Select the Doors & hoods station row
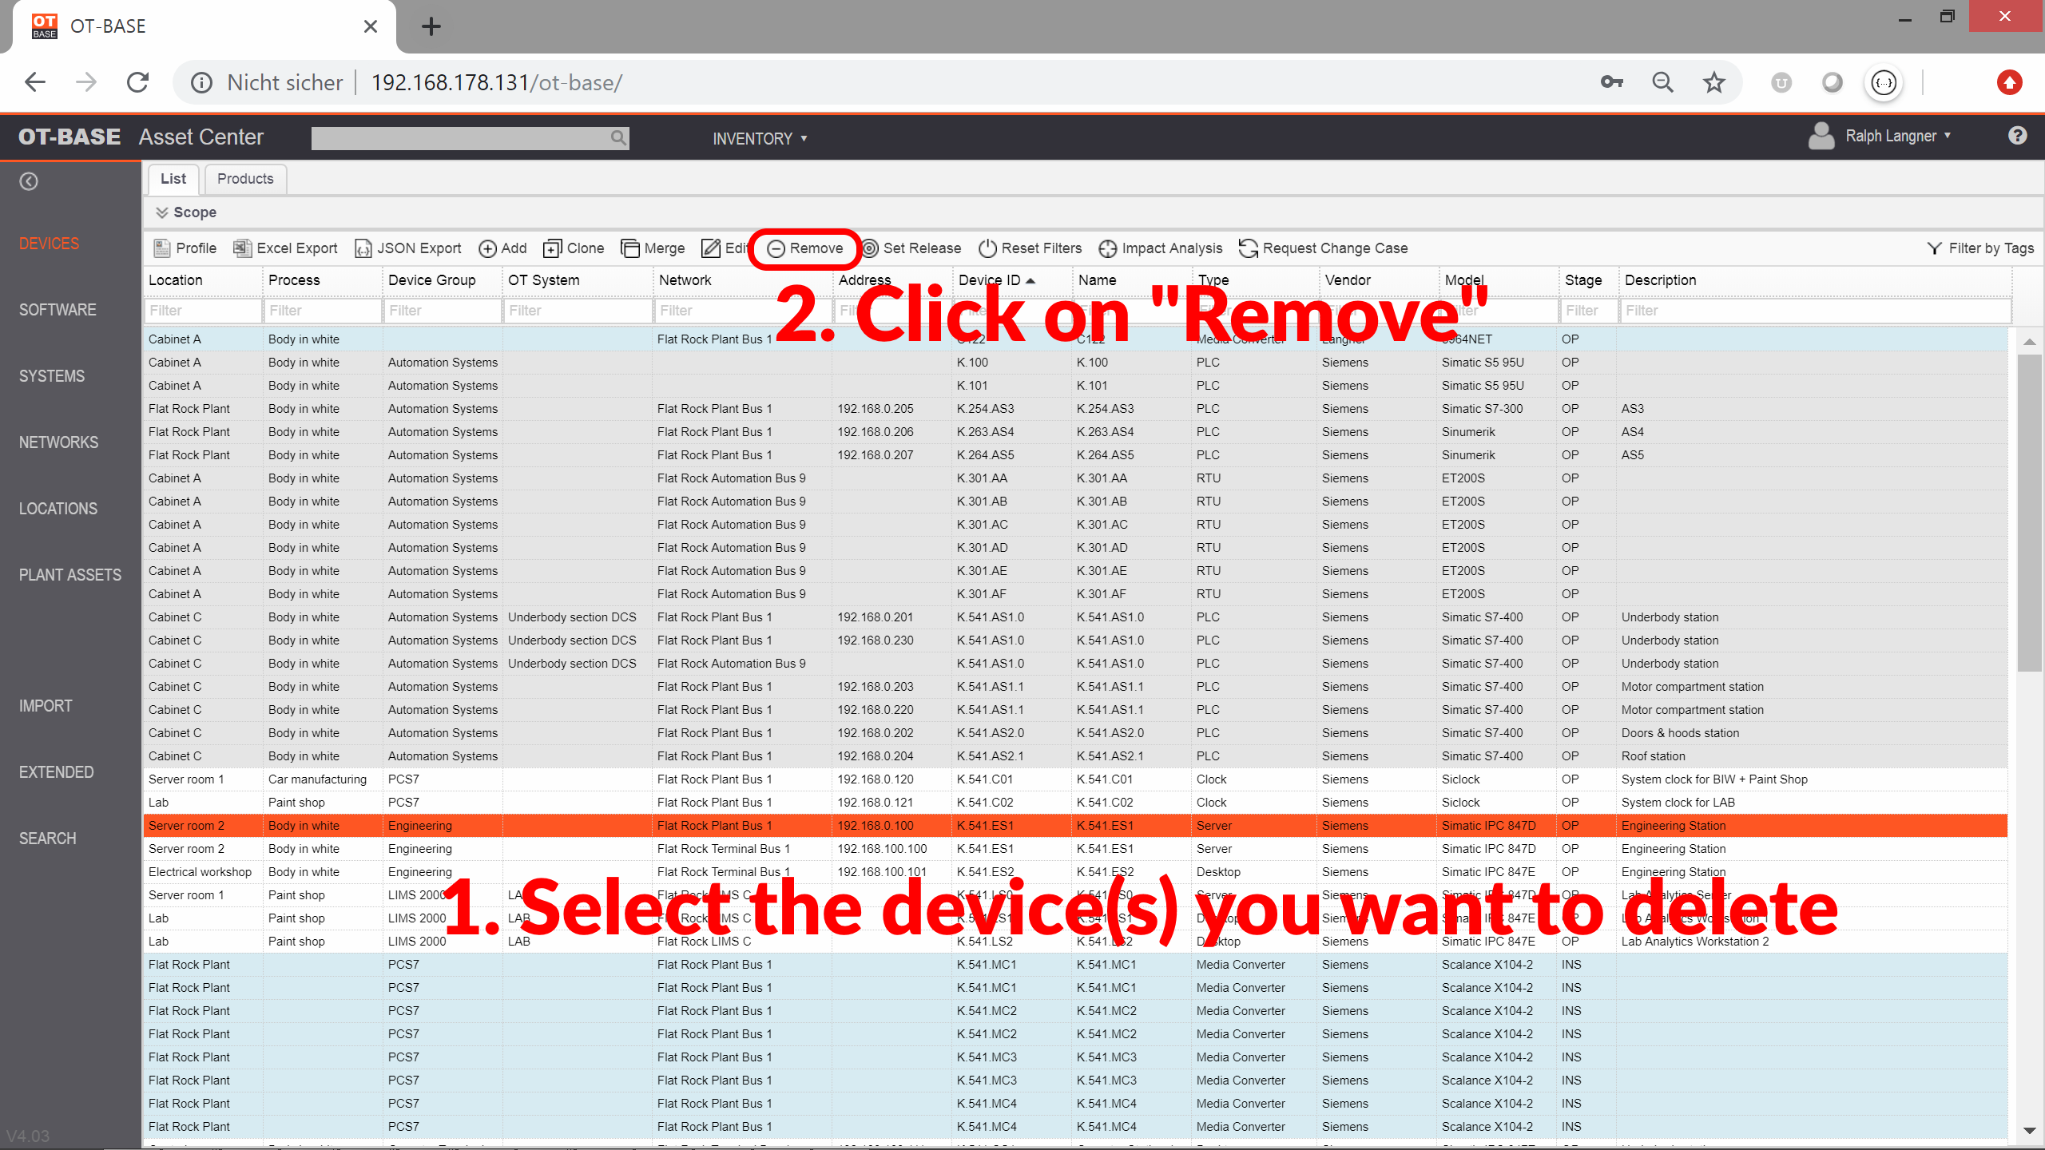This screenshot has height=1150, width=2045. 1075,733
